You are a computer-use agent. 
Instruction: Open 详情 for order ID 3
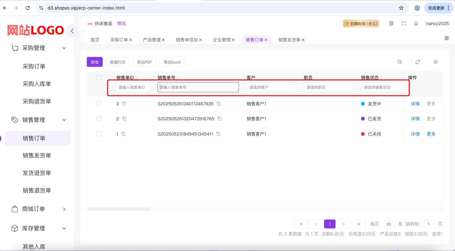pos(415,104)
